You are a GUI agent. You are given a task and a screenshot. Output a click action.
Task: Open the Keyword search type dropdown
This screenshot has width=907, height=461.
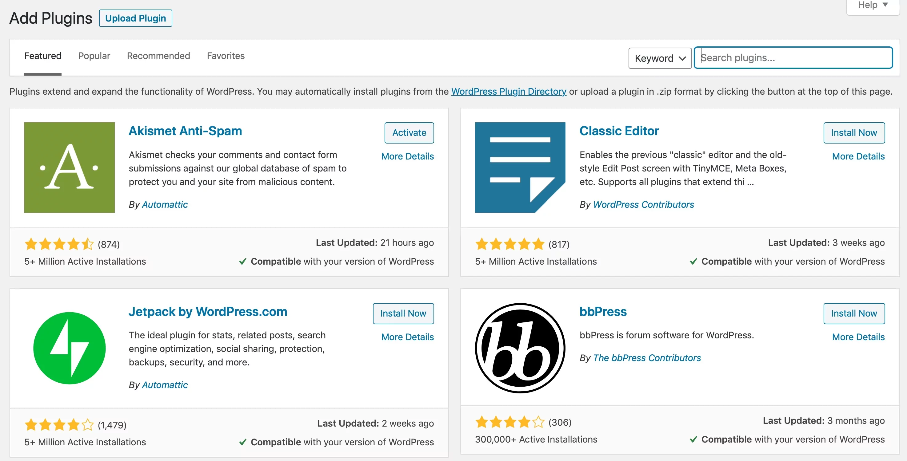coord(660,58)
